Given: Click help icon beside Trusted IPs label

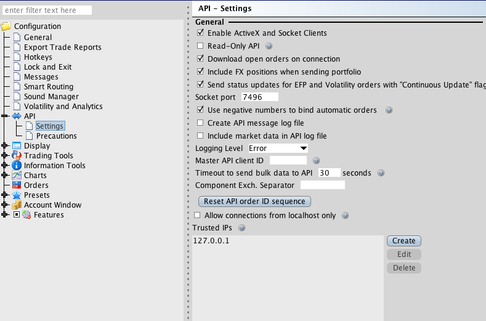Looking at the screenshot, I should [x=241, y=228].
